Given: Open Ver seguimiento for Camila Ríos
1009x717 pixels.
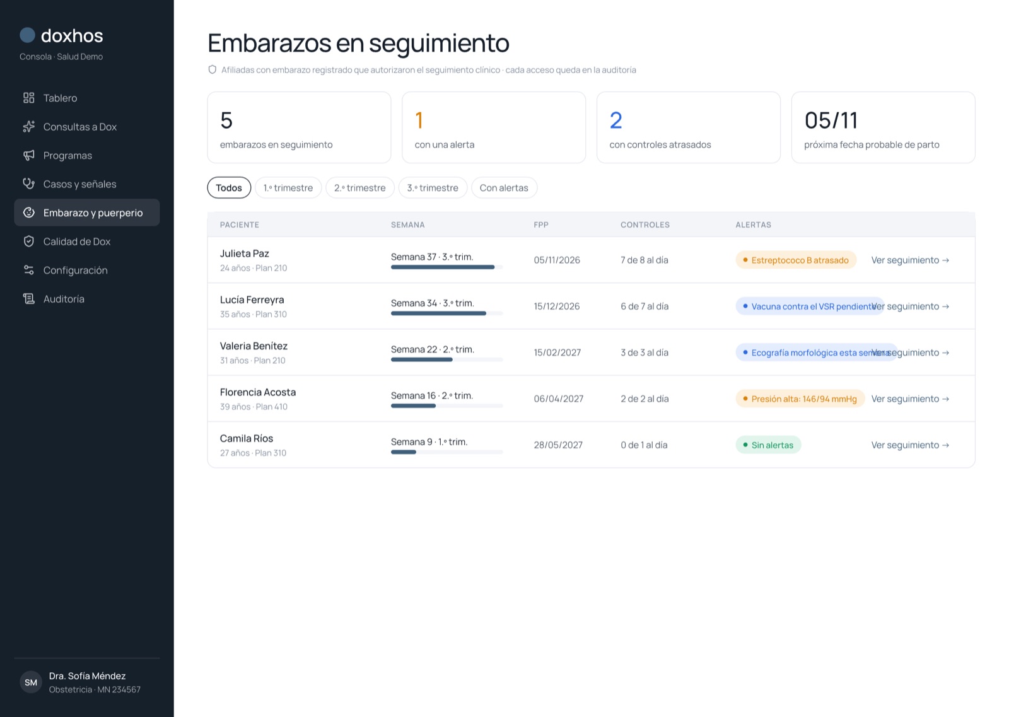Looking at the screenshot, I should point(910,445).
